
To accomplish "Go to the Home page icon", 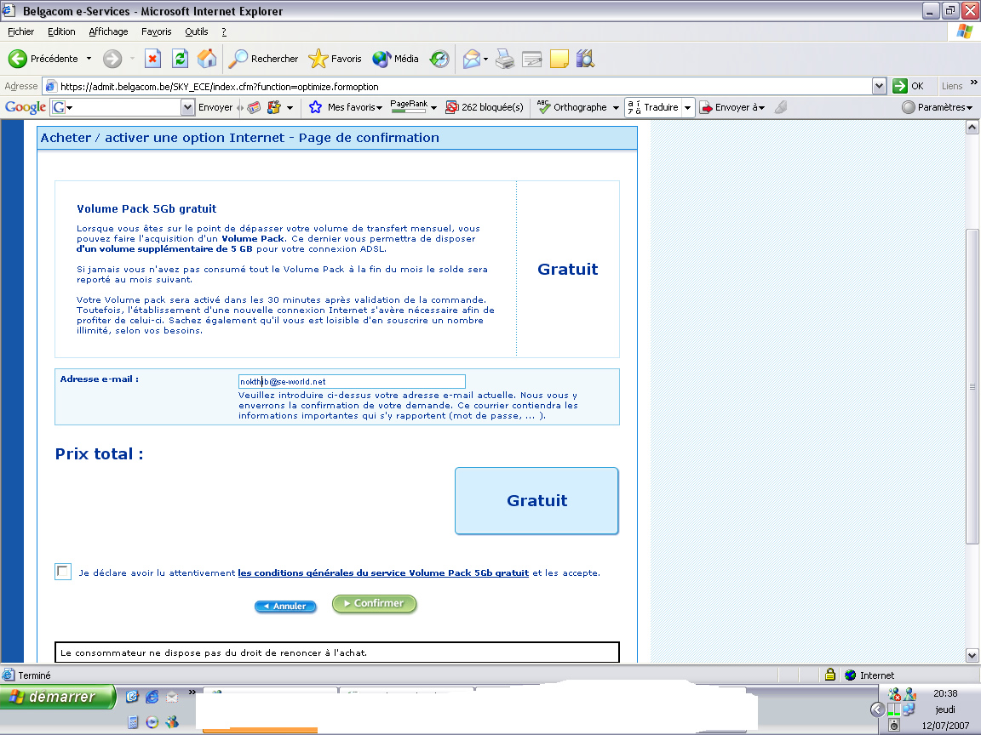I will click(x=206, y=59).
